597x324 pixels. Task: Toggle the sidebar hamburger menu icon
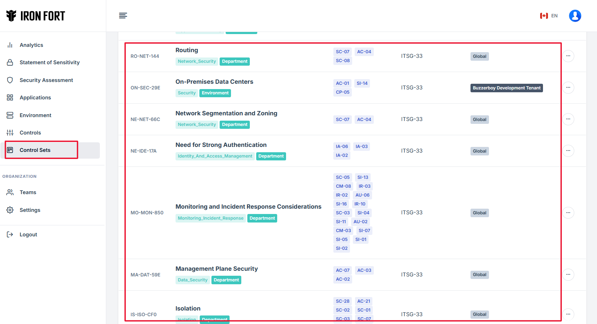coord(123,16)
